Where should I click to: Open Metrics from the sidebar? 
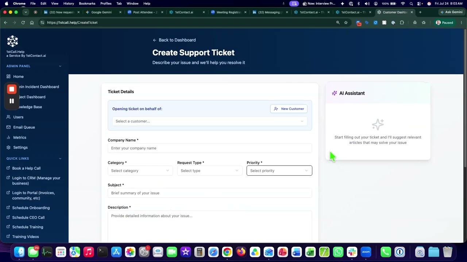20,138
